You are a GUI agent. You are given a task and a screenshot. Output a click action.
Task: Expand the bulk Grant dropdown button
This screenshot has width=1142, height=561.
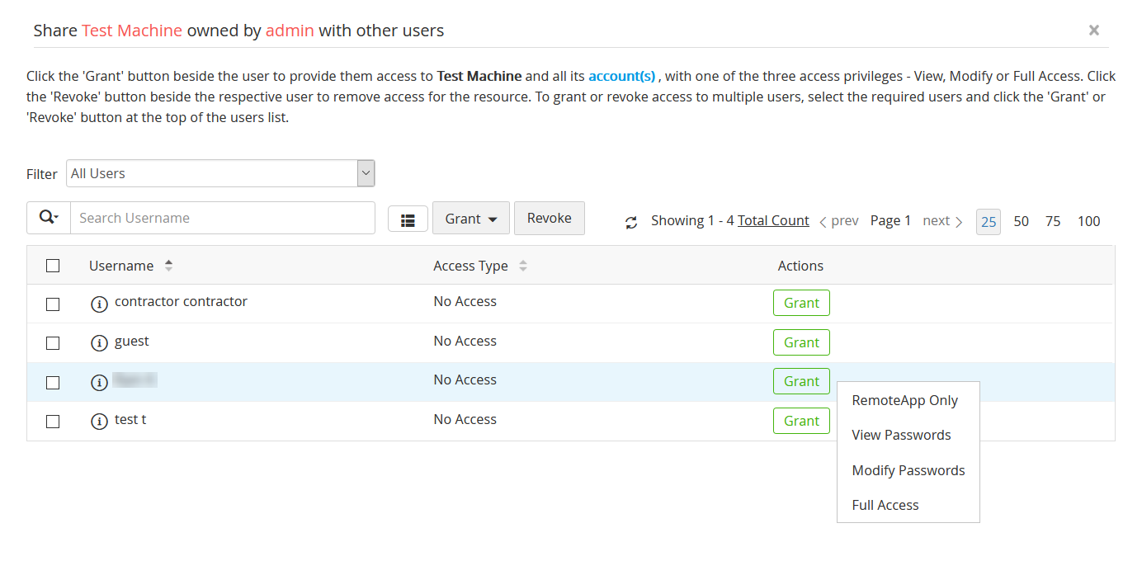(x=471, y=219)
